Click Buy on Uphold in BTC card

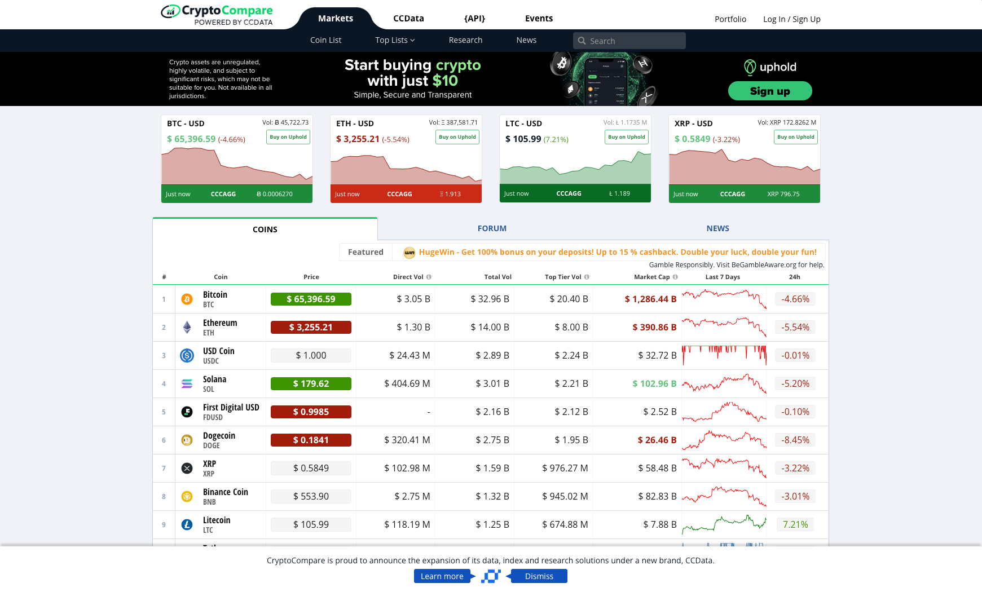(288, 137)
